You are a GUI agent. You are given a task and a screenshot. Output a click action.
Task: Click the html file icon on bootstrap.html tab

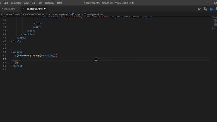coord(24,9)
